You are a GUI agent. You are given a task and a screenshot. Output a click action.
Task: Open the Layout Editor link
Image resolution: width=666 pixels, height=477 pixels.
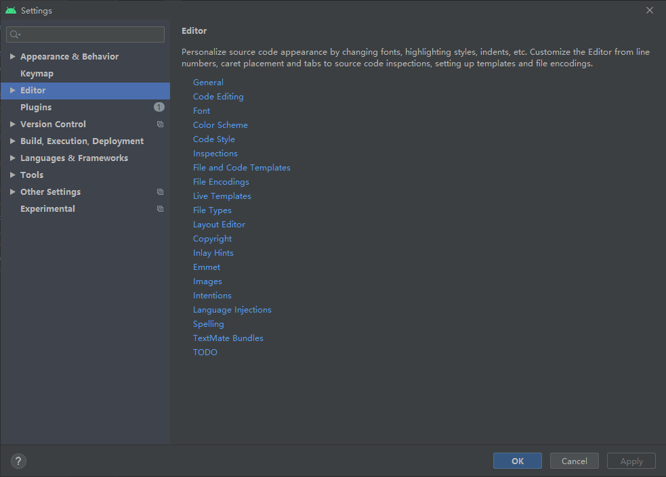point(219,225)
